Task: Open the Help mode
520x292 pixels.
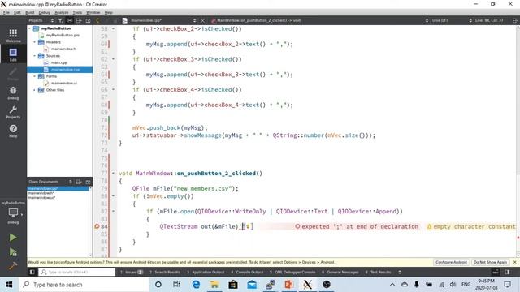Action: point(13,131)
